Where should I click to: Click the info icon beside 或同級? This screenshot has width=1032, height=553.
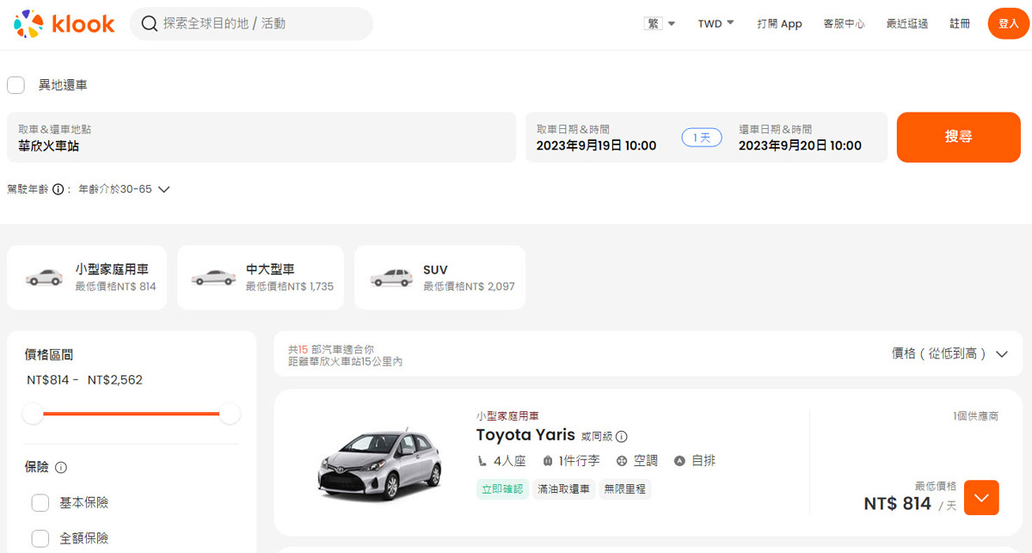click(622, 436)
